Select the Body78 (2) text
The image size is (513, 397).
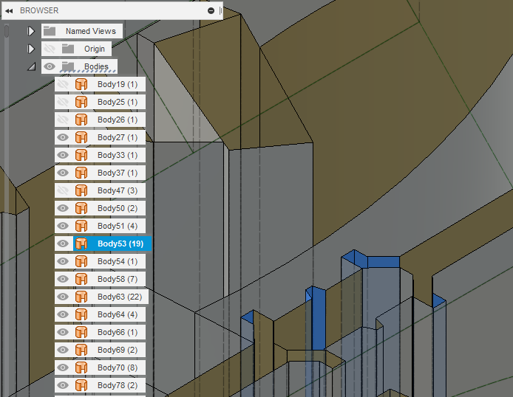(x=118, y=385)
